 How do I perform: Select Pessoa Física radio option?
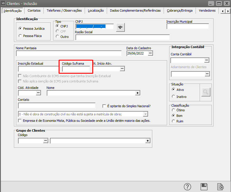pos(20,36)
